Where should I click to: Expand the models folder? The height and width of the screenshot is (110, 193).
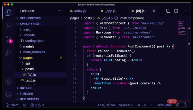28,46
